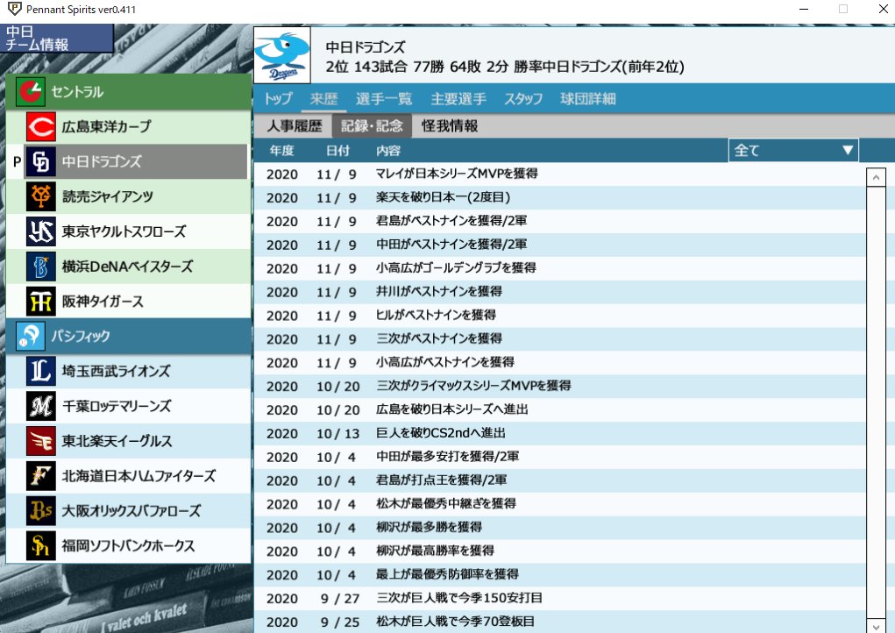The image size is (895, 633).
Task: Select the 記録・記念 sub-tab
Action: 373,125
